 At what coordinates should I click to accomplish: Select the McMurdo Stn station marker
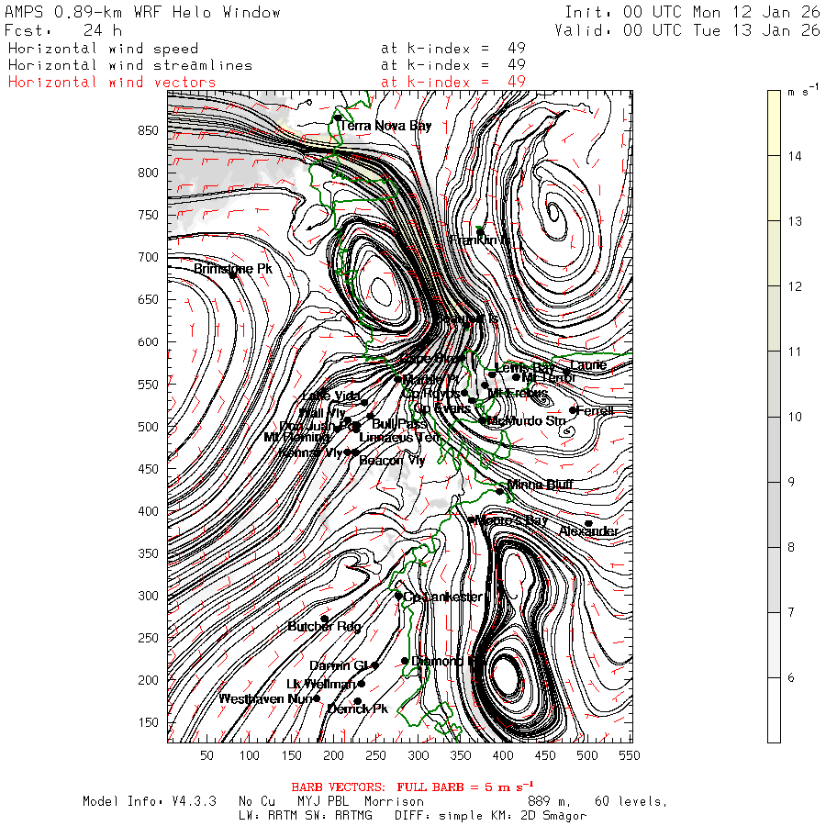point(483,420)
